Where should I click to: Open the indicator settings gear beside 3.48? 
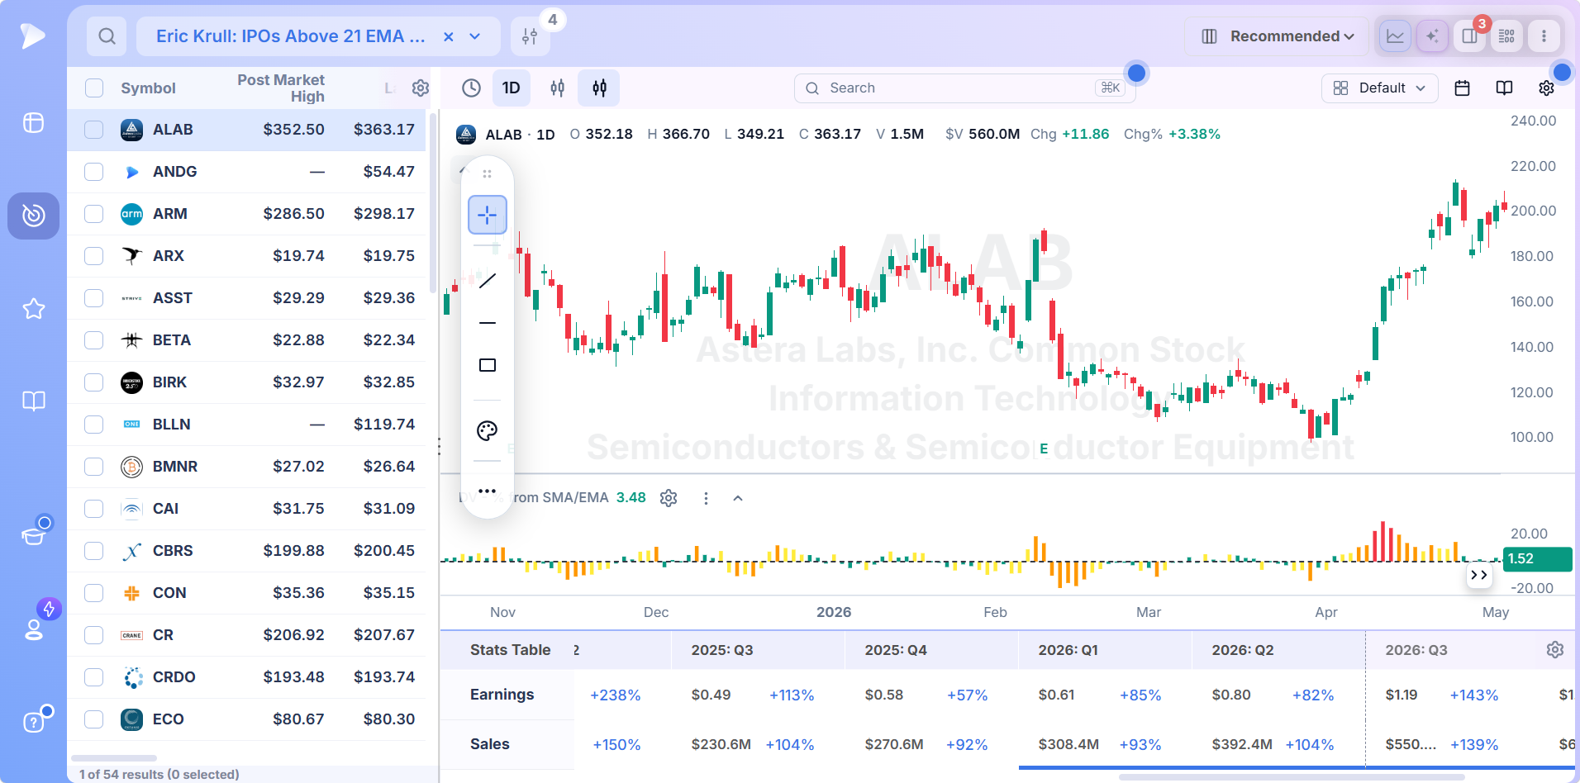(669, 498)
